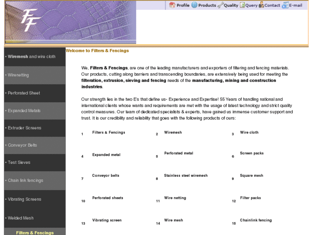313x235 pixels.
Task: Select Test Sieves sidebar item
Action: 35,163
